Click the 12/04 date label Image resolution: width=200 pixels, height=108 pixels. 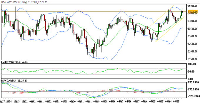coord(9,101)
